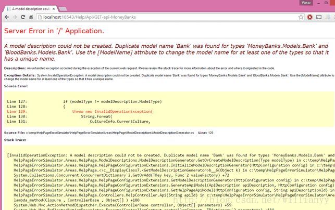Click the 'Line 127:' source line
This screenshot has width=335, height=210.
[84, 101]
